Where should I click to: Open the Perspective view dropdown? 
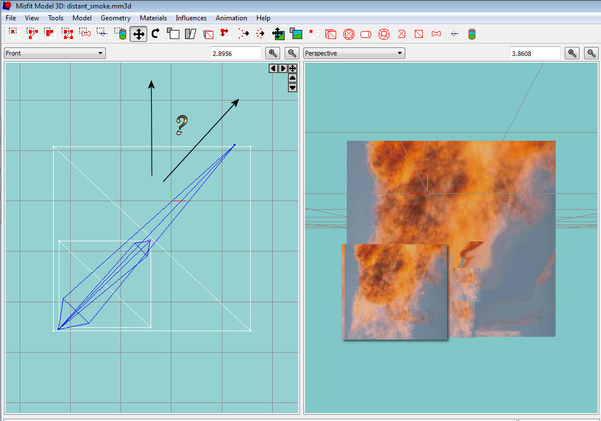click(x=354, y=53)
